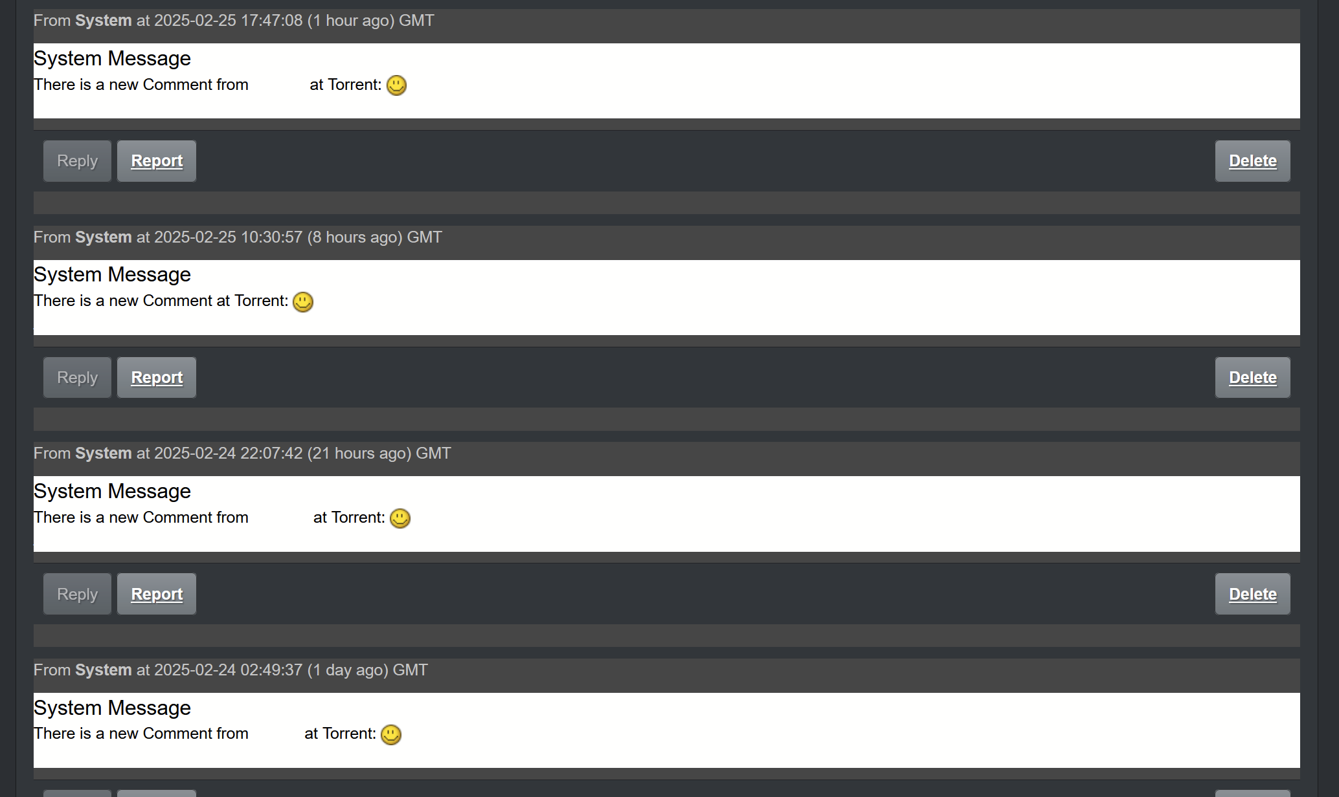Image resolution: width=1339 pixels, height=797 pixels.
Task: Report the message from 1 hour ago
Action: [x=157, y=161]
